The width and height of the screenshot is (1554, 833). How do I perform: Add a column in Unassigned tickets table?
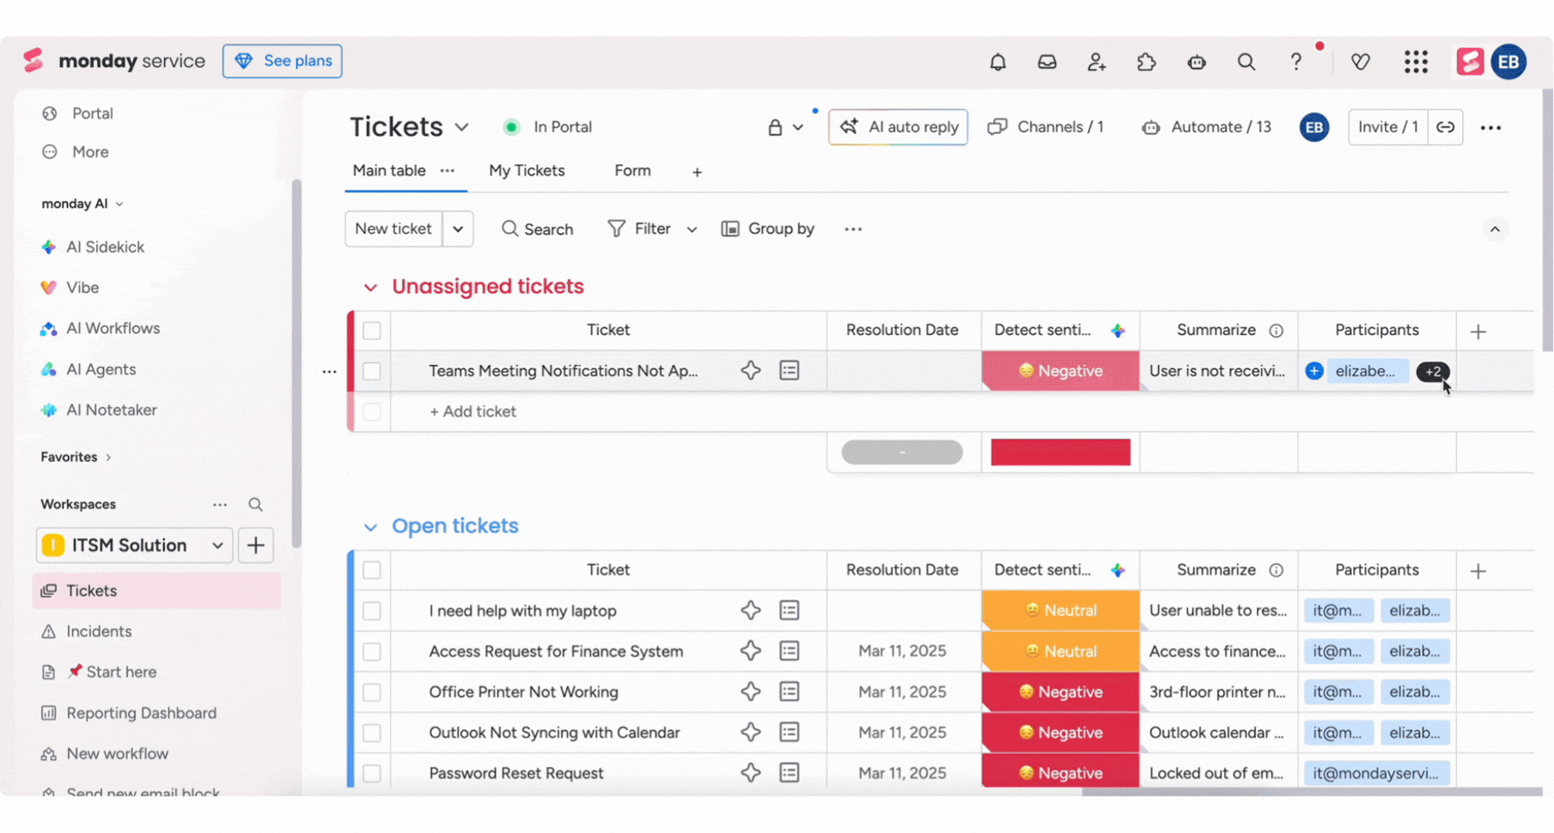click(x=1478, y=331)
